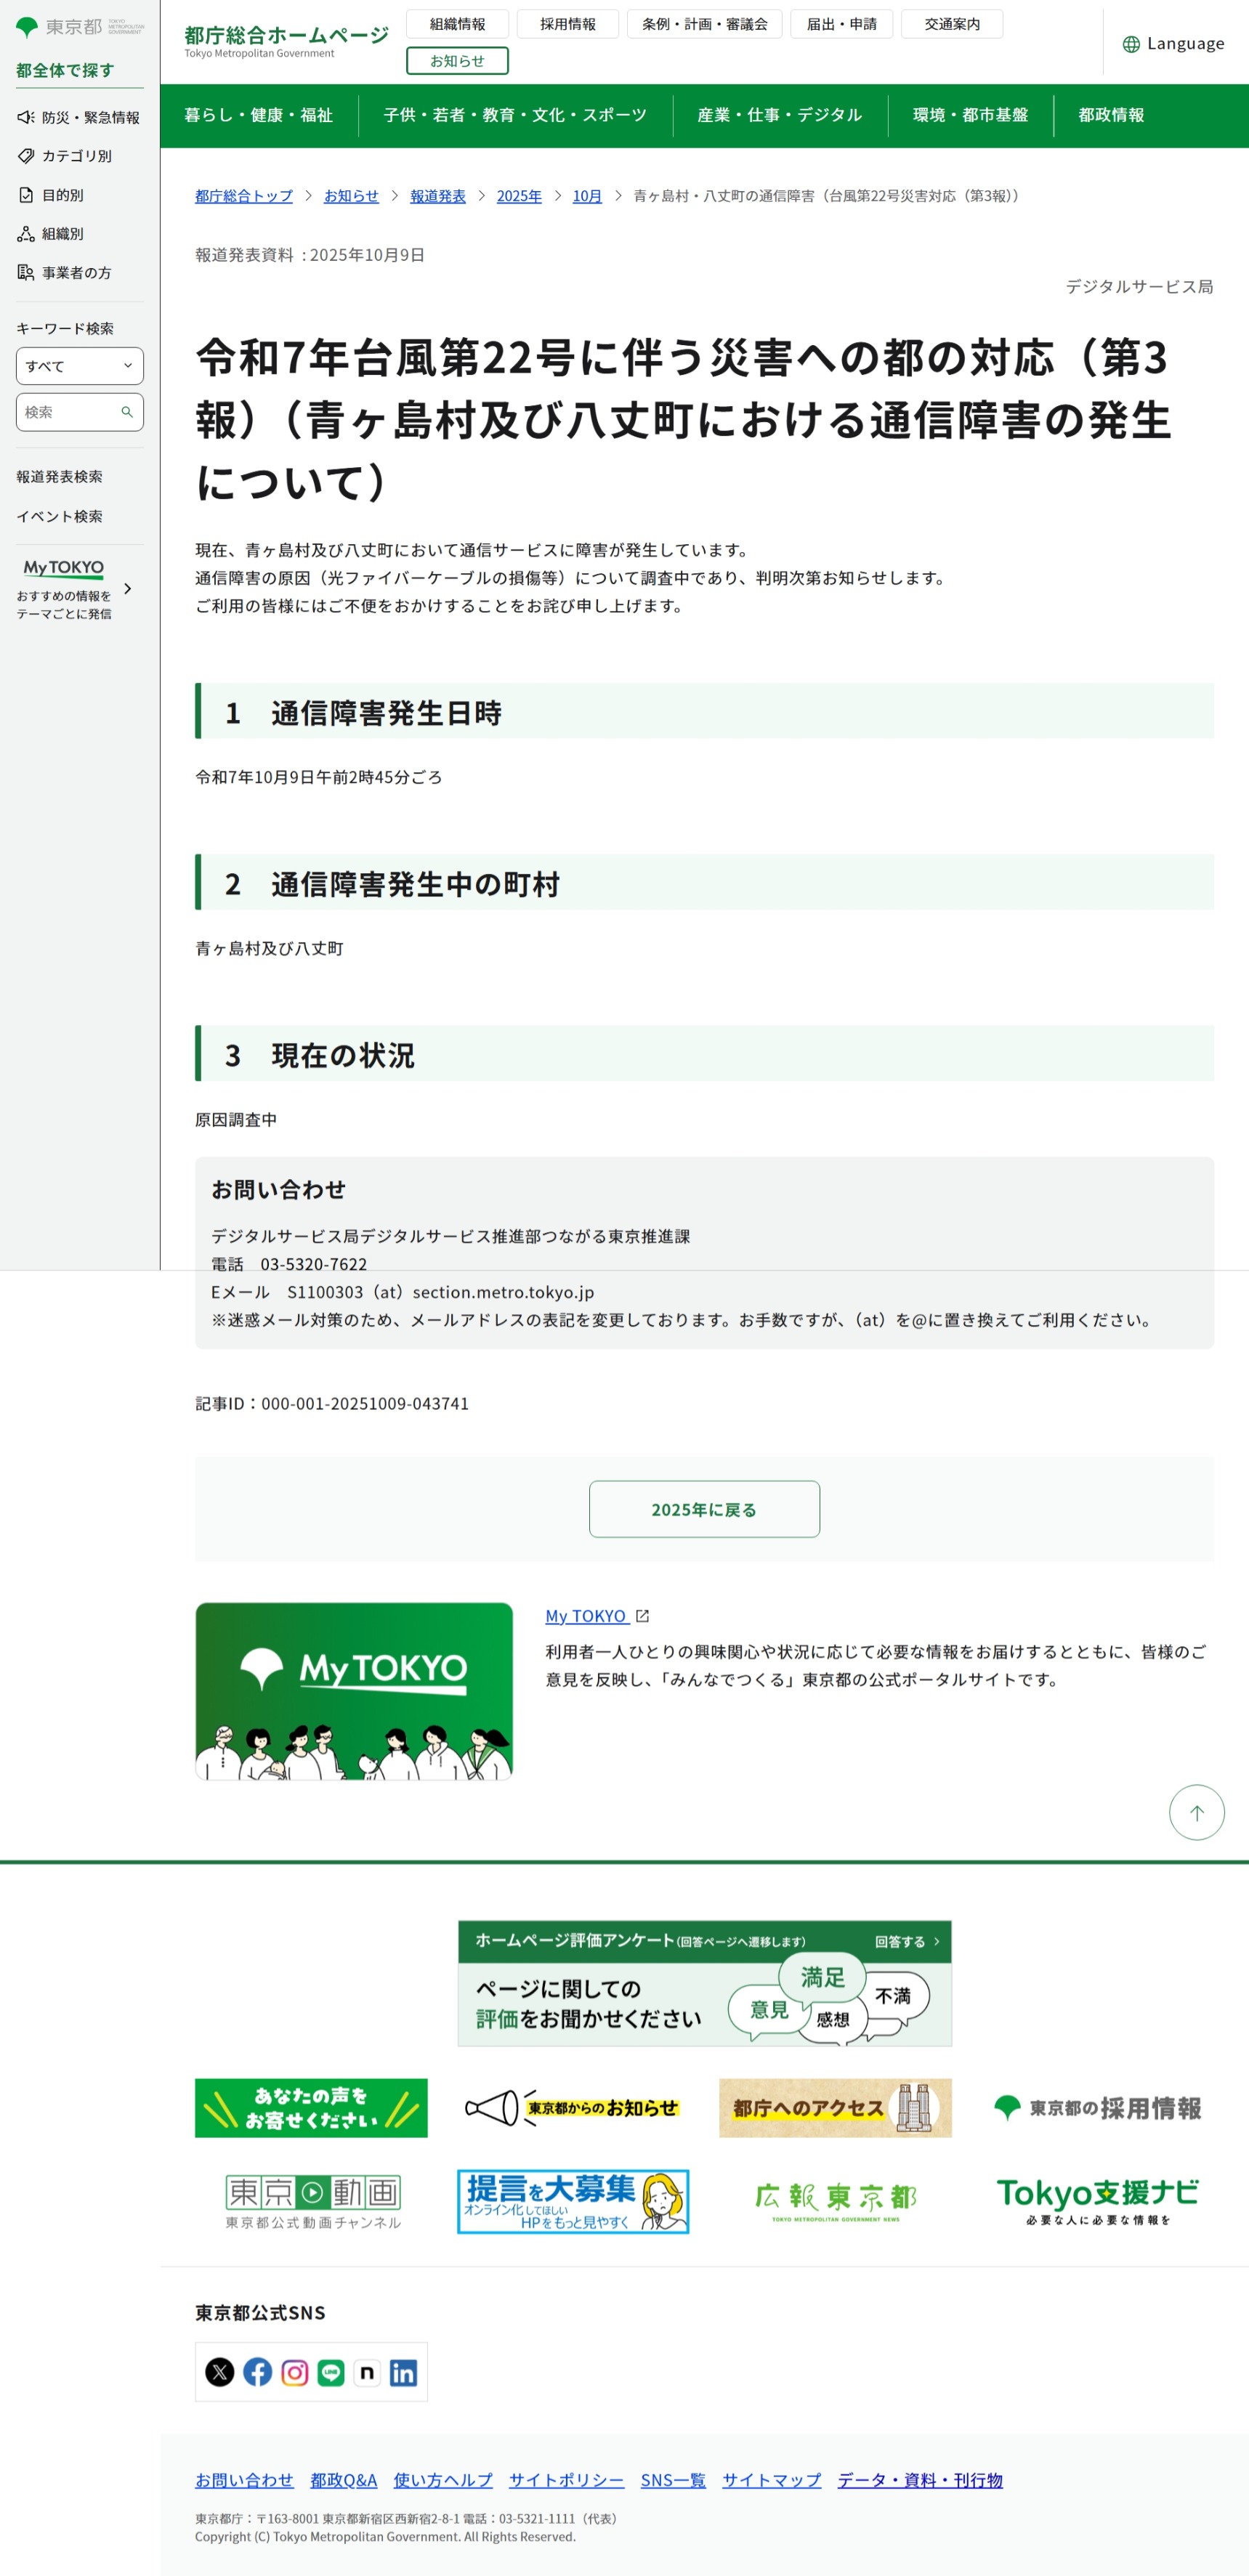Click the My TOKYO banner image
This screenshot has height=2576, width=1249.
coord(354,1690)
